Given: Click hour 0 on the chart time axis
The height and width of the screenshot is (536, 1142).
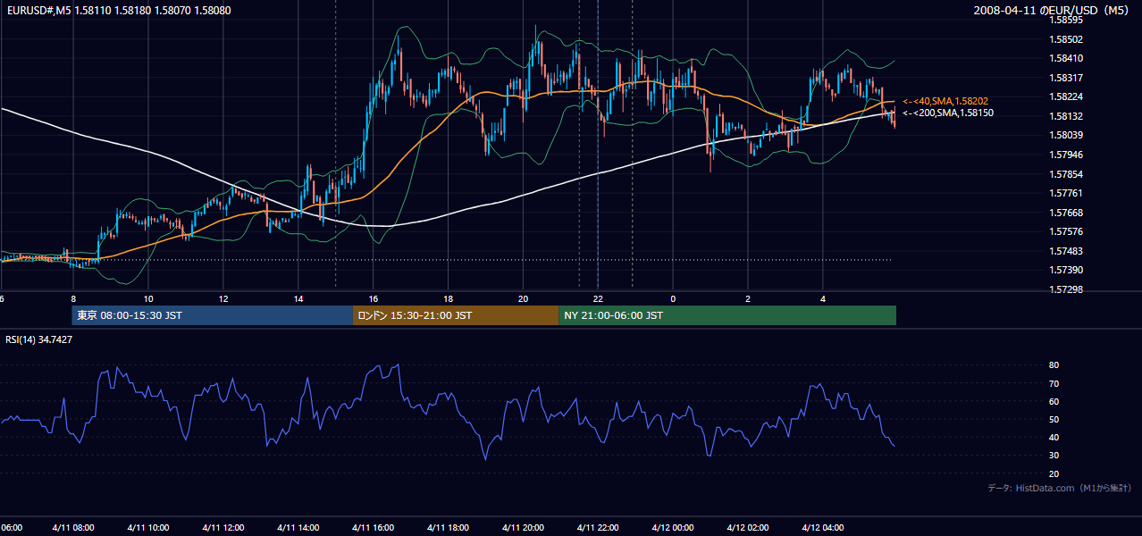Looking at the screenshot, I should pyautogui.click(x=673, y=298).
